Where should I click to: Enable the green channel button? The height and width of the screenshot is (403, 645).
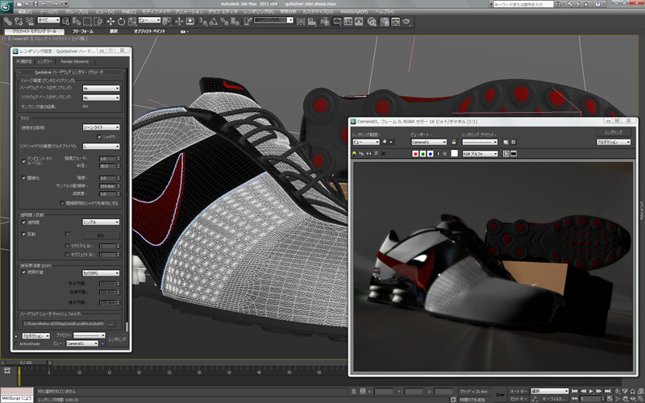click(423, 152)
